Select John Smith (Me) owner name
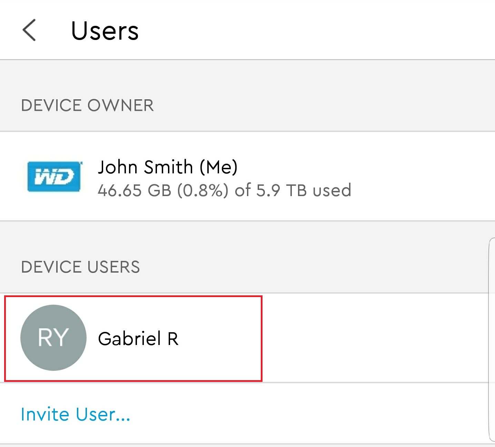The width and height of the screenshot is (495, 447). [168, 167]
